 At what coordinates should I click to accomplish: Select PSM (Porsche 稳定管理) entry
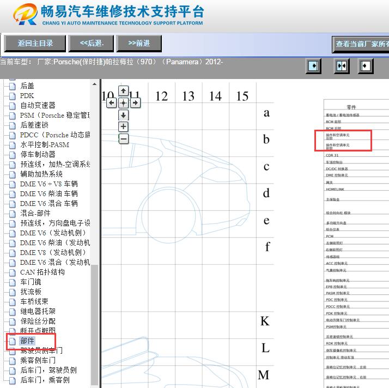55,116
